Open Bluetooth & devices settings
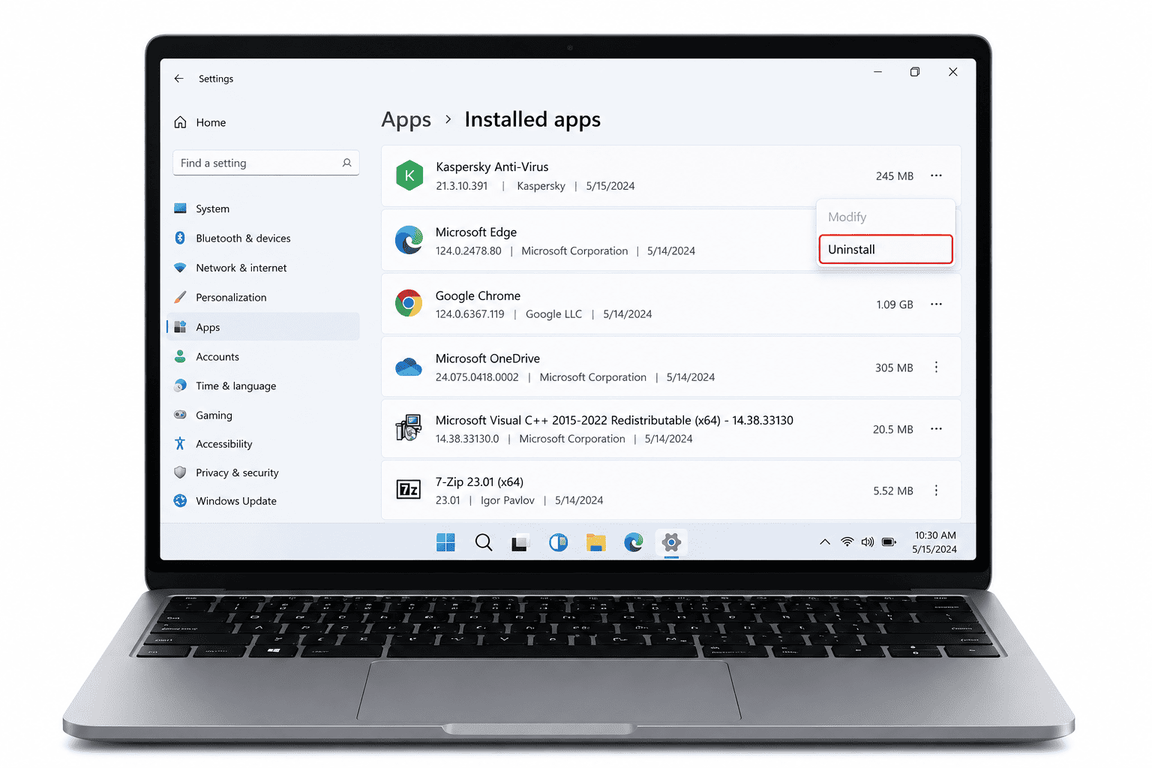Screen dimensions: 1152x768 262,238
